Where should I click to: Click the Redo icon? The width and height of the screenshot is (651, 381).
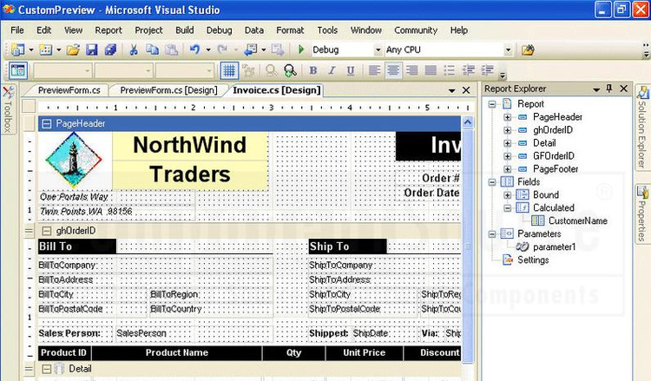pyautogui.click(x=222, y=49)
